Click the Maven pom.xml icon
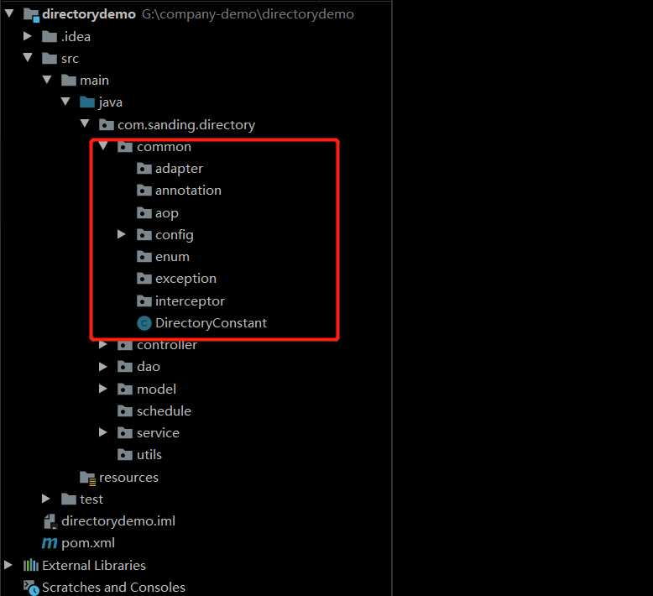Viewport: 653px width, 596px height. pos(50,543)
